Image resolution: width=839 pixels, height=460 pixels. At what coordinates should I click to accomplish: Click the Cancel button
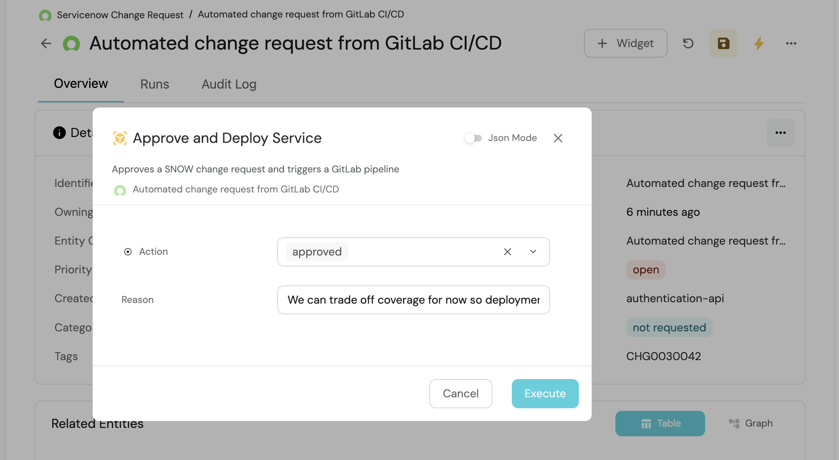(x=460, y=394)
